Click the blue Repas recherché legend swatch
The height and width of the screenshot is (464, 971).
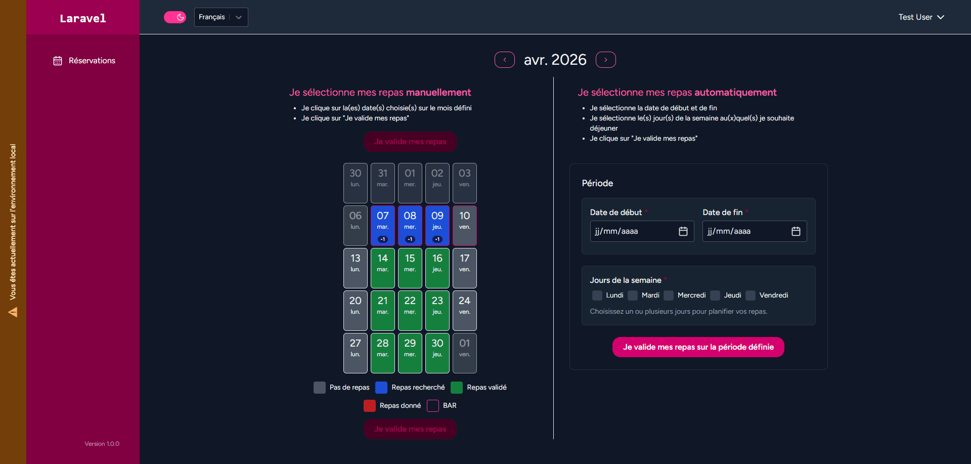381,388
